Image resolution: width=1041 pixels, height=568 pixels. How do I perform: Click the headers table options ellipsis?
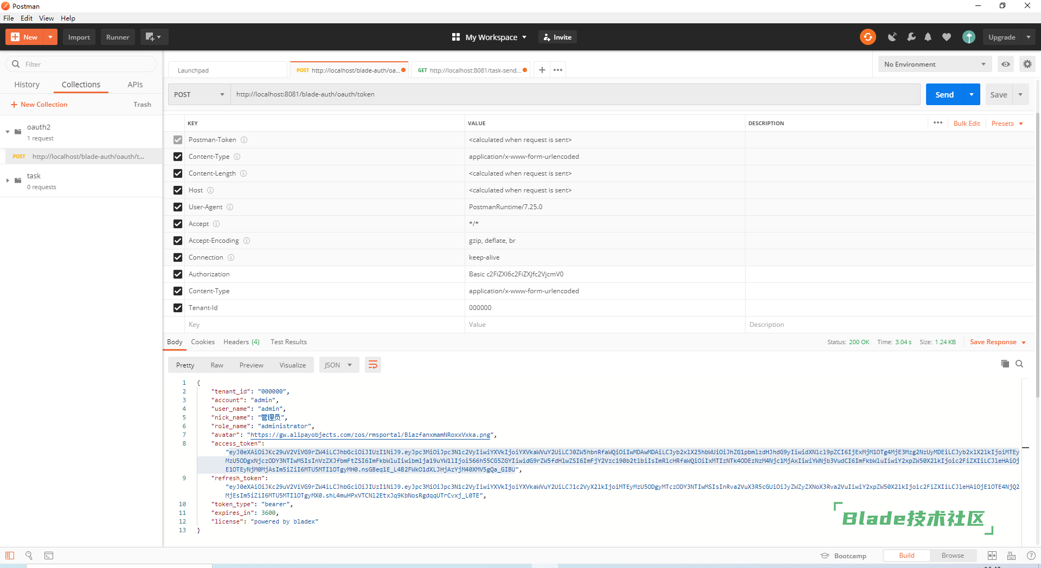click(938, 123)
